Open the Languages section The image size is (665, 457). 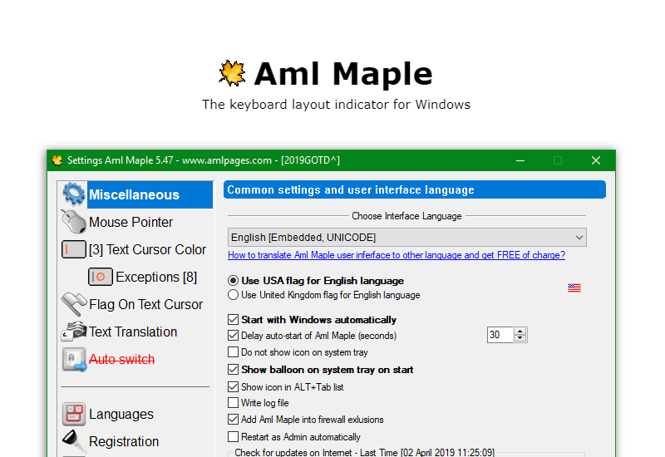121,414
